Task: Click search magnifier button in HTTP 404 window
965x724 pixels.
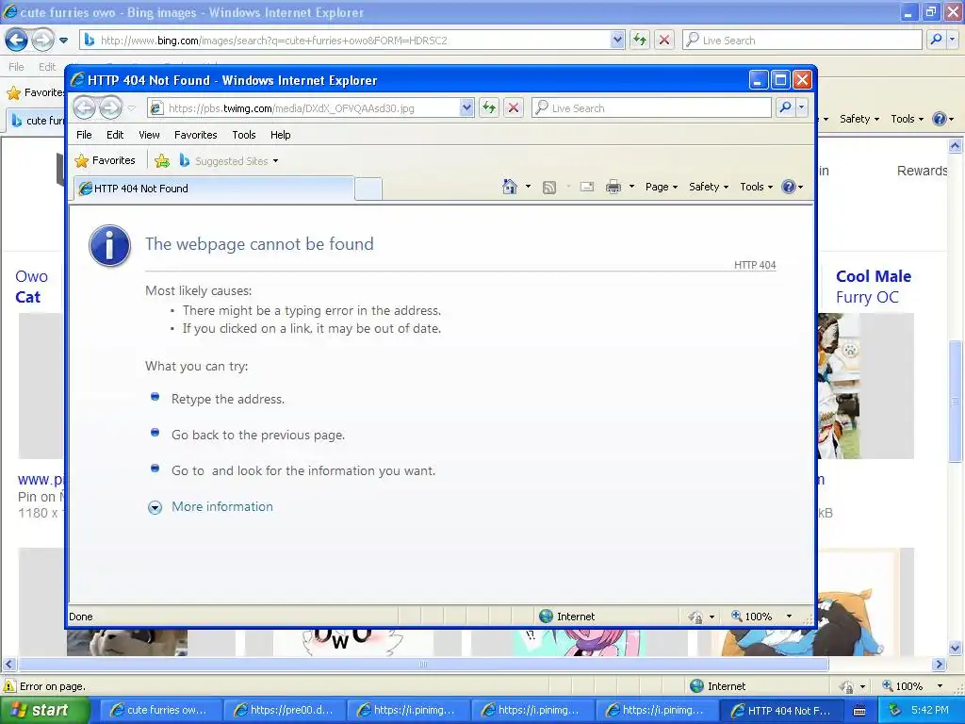Action: [x=785, y=107]
